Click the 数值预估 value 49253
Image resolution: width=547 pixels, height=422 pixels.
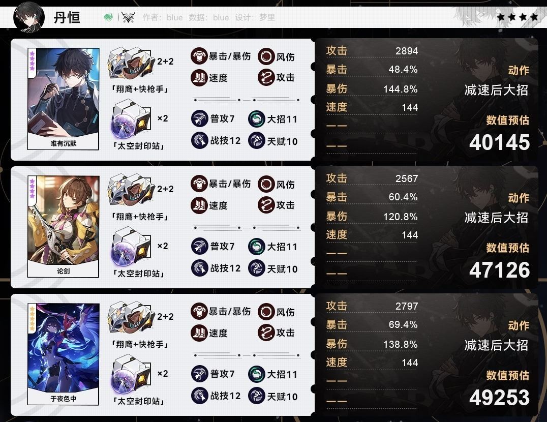pyautogui.click(x=499, y=398)
